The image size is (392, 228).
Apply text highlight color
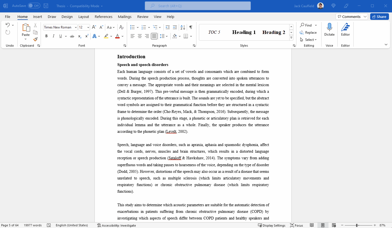[106, 36]
